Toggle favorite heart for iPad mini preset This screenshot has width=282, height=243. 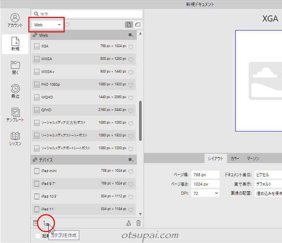[131, 172]
